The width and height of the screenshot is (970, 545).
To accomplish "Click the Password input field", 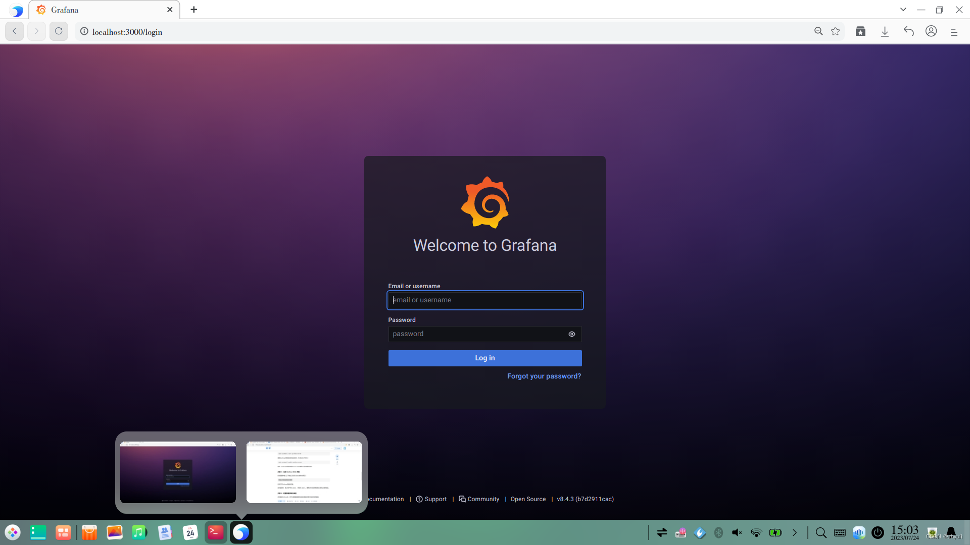I will (x=485, y=334).
